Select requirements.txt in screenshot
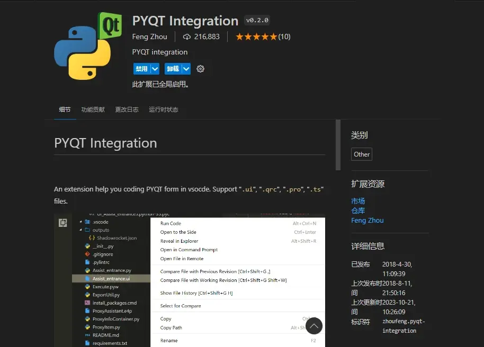 (110, 343)
